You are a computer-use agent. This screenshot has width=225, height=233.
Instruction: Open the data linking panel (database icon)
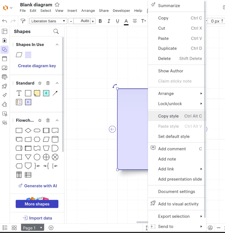coord(4,77)
